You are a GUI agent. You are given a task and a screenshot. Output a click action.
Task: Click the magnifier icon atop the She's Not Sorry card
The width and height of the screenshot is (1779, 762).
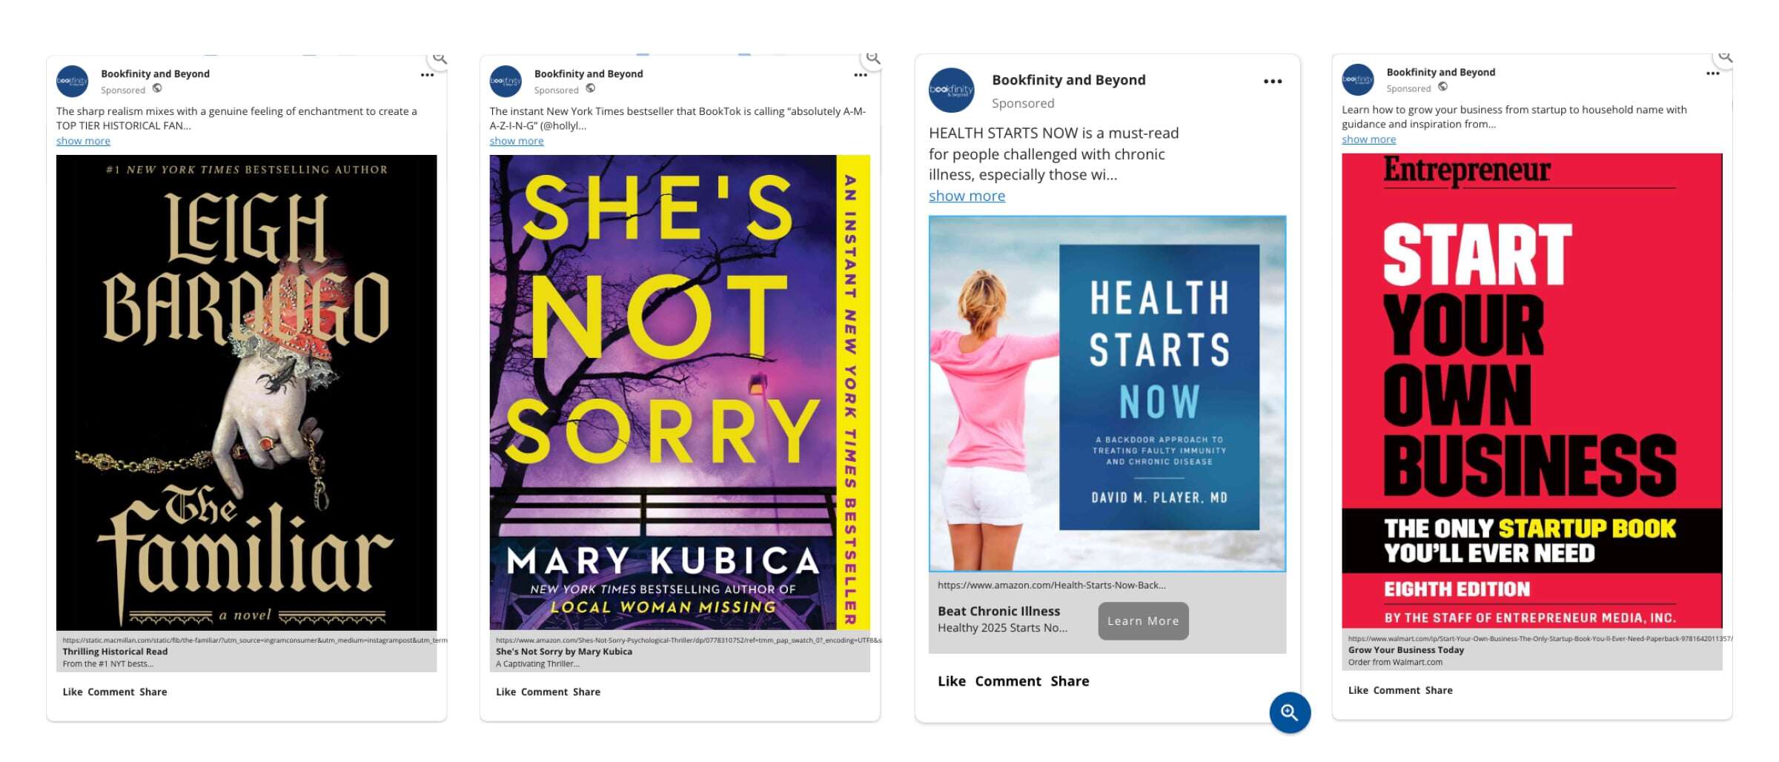pyautogui.click(x=873, y=58)
